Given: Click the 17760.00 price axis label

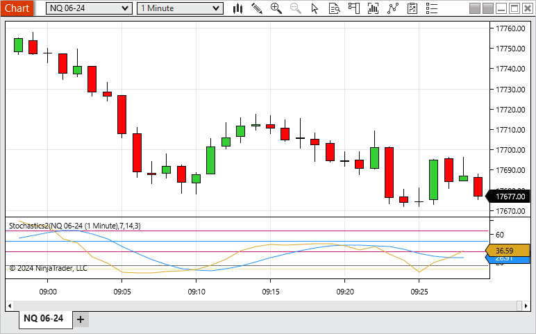Looking at the screenshot, I should click(x=510, y=28).
